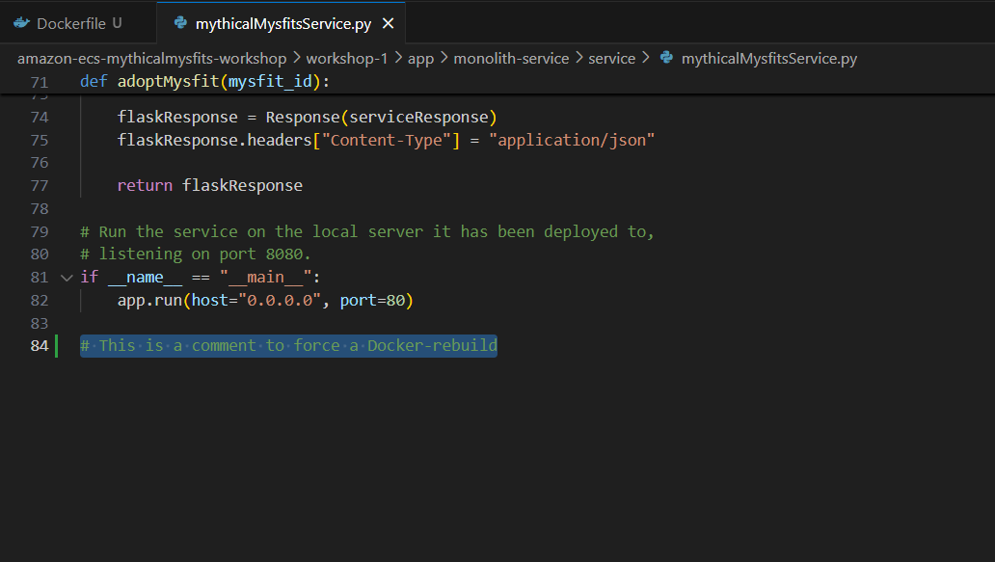The height and width of the screenshot is (562, 995).
Task: Click line number 81 in the gutter
Action: coord(40,278)
